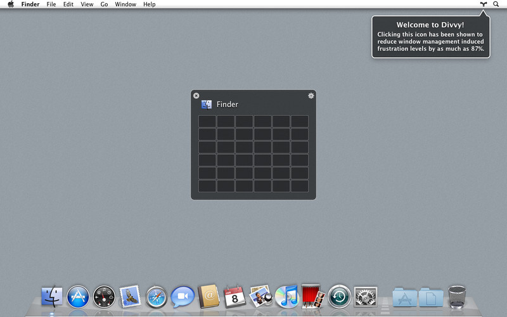Open the File menu
507x317 pixels.
tap(51, 4)
